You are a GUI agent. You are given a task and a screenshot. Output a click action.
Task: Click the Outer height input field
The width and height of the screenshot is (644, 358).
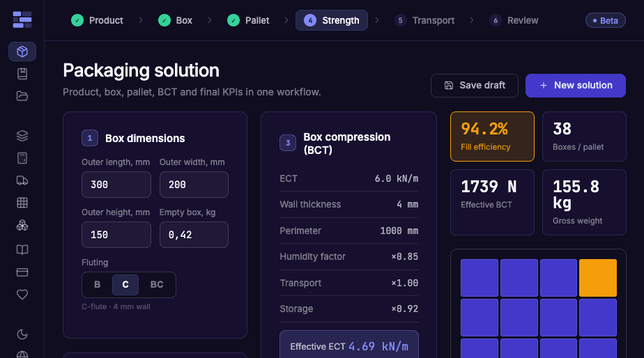[116, 235]
